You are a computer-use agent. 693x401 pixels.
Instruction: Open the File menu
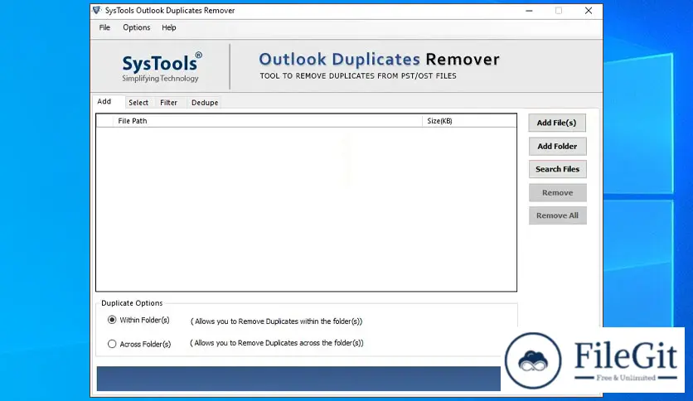coord(104,27)
